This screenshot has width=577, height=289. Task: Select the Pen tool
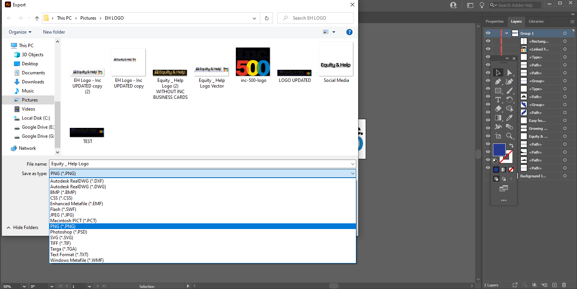[498, 81]
